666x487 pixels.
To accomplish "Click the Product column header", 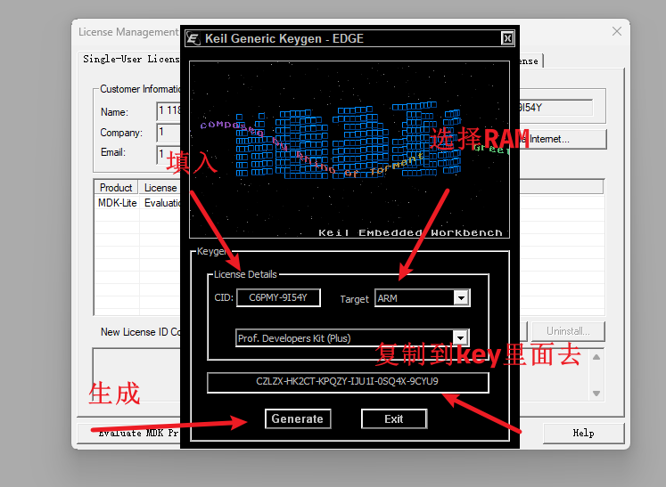I will (116, 188).
